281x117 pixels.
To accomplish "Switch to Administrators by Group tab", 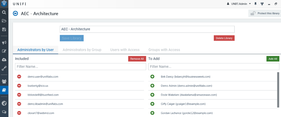I will 82,50.
